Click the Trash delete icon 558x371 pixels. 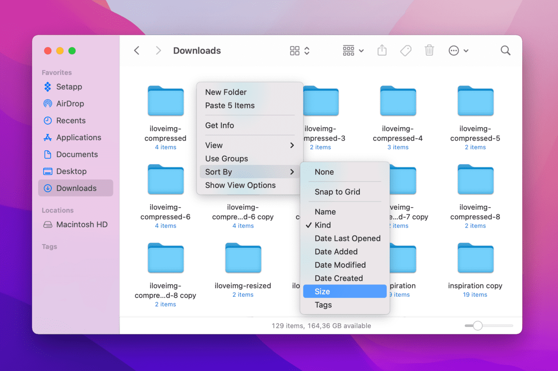[429, 51]
